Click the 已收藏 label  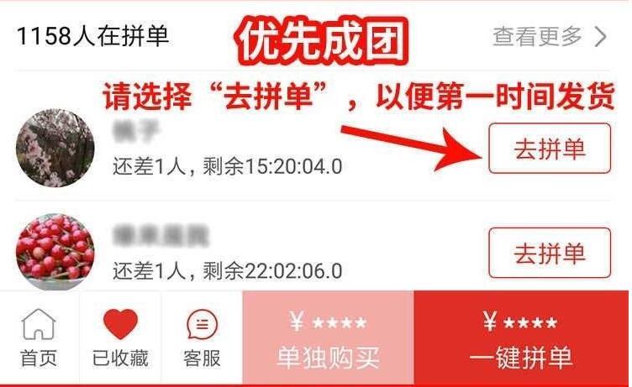(x=120, y=358)
